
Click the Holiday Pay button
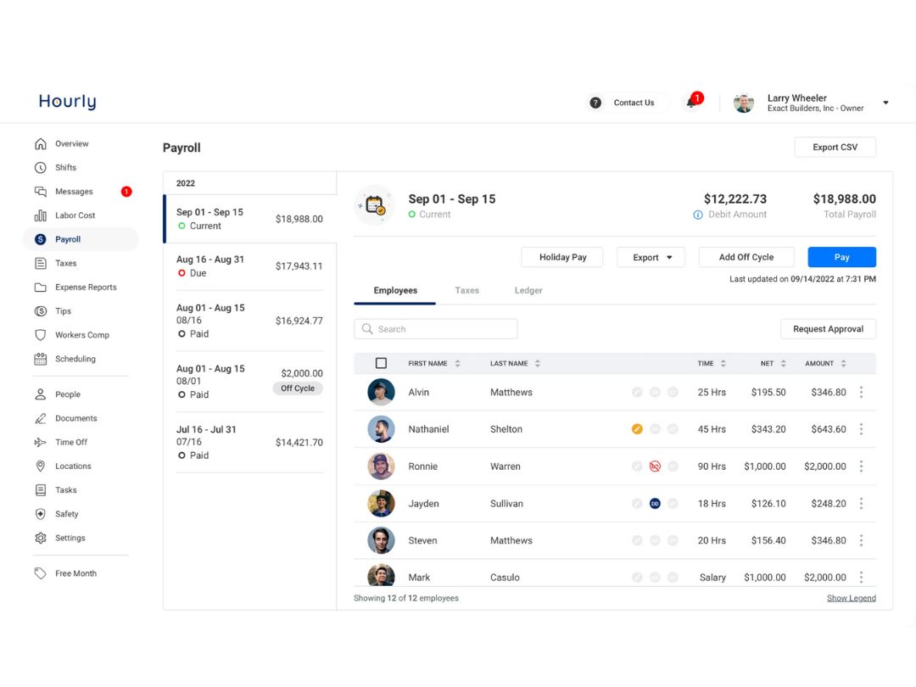(x=562, y=257)
